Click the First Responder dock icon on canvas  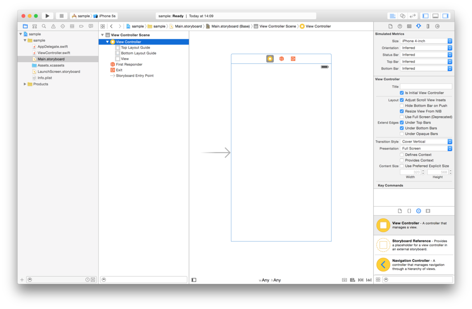[x=282, y=59]
